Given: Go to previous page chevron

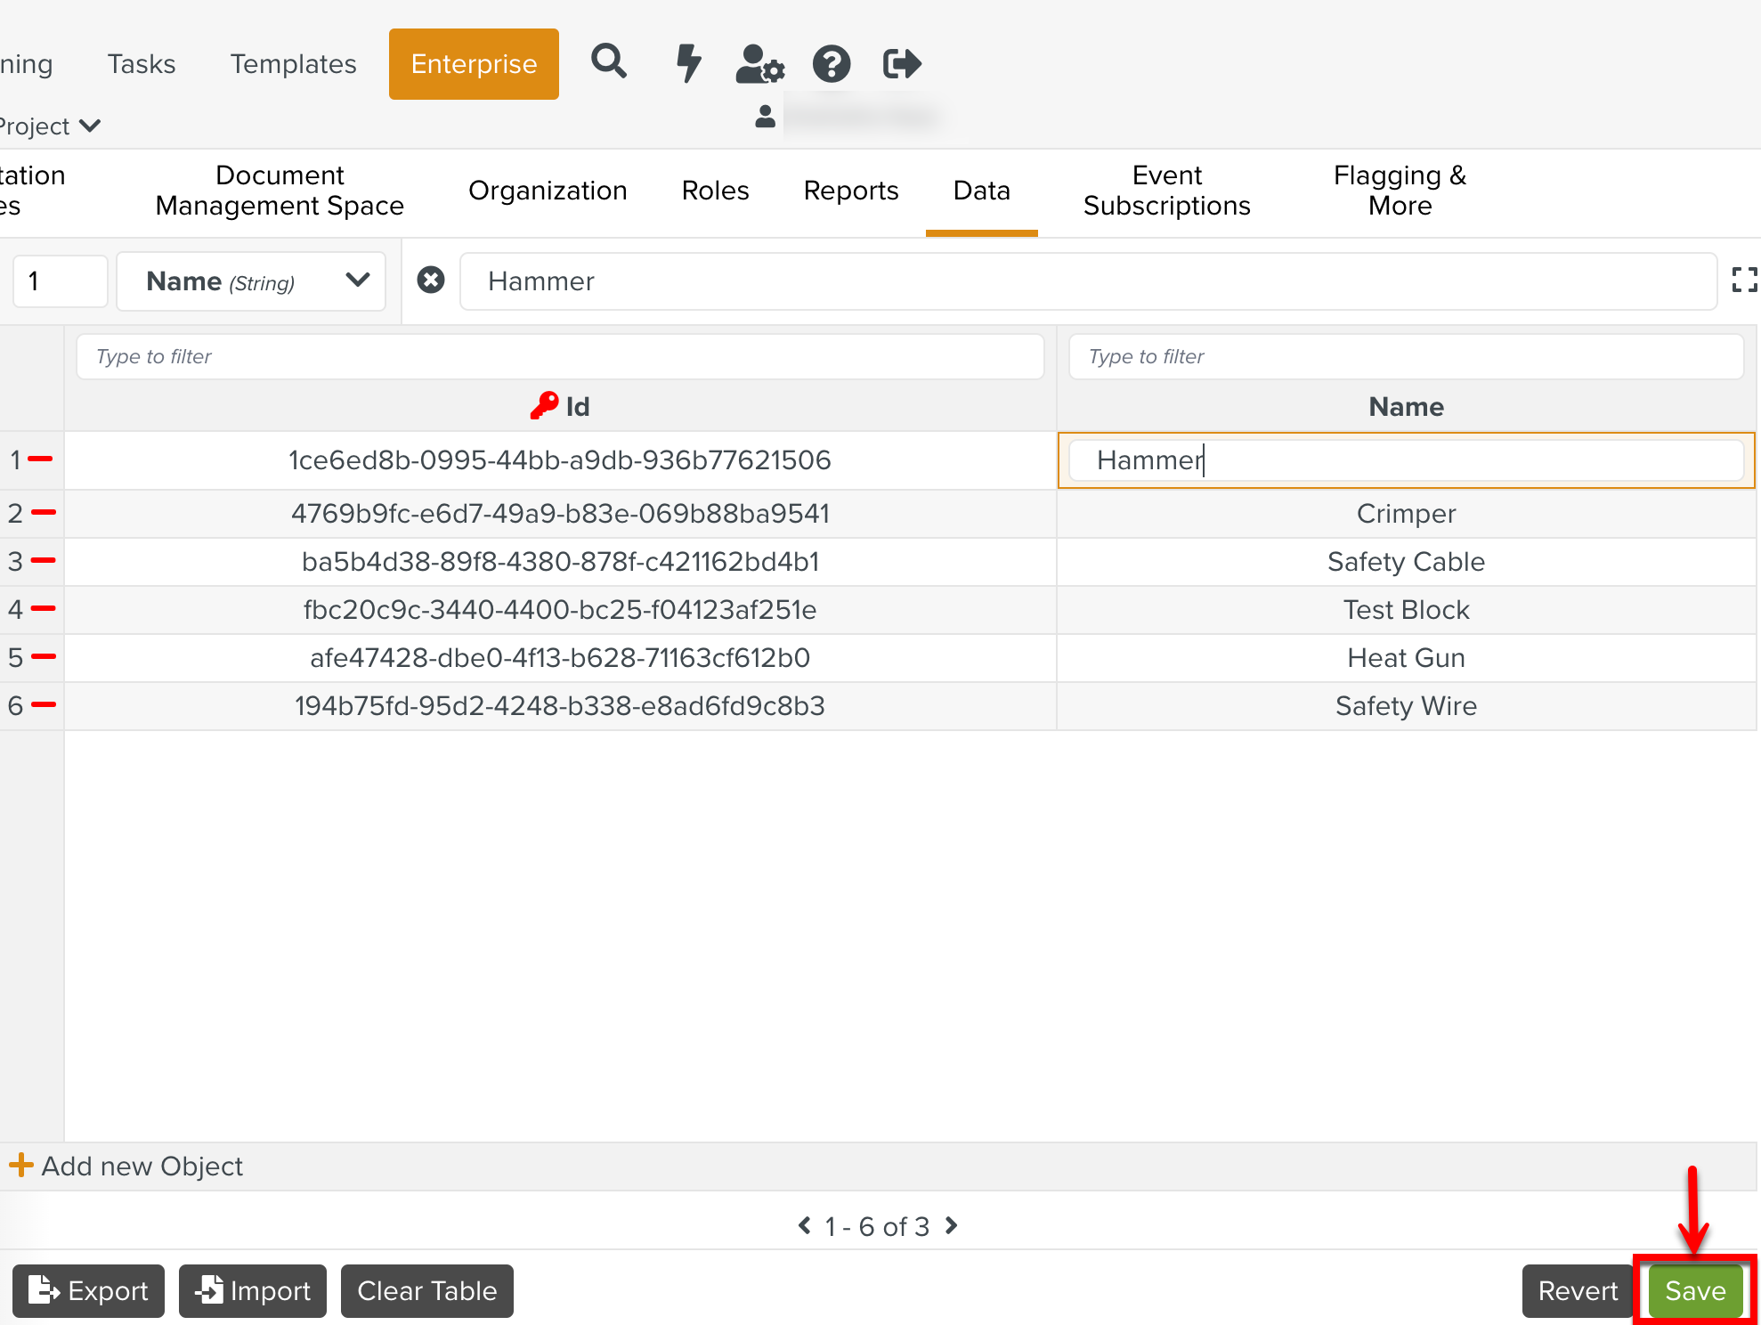Looking at the screenshot, I should 805,1225.
